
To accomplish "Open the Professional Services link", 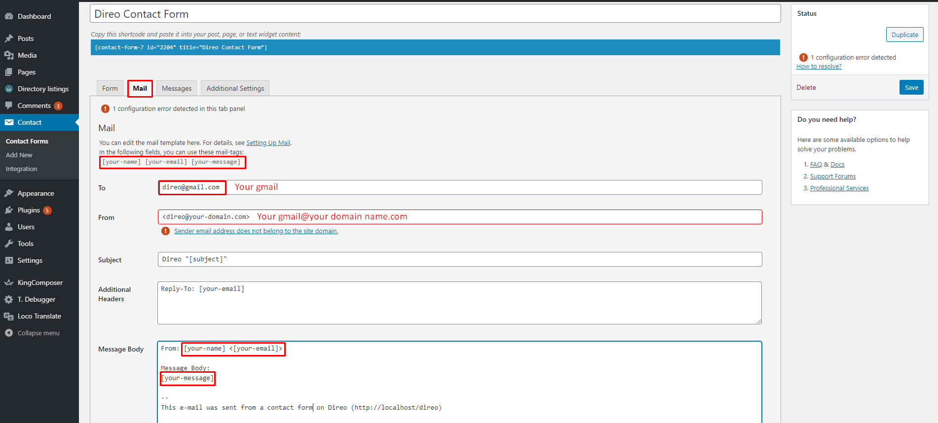I will (x=839, y=188).
